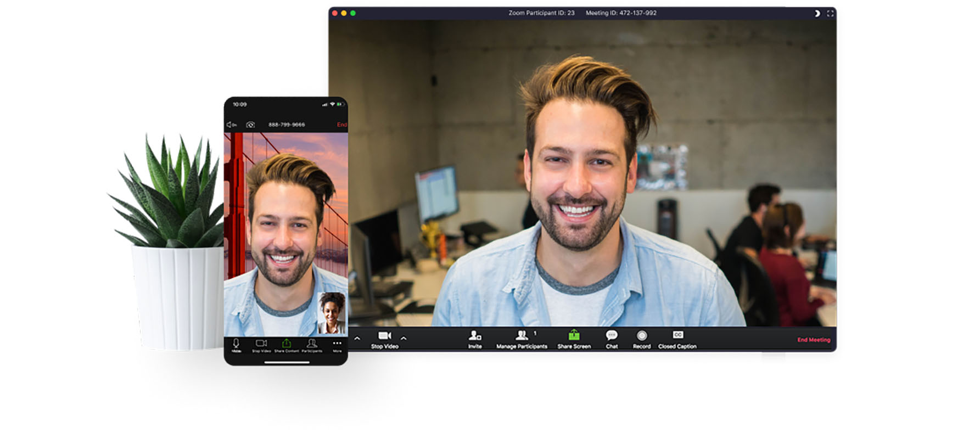
Task: Enter full screen via top-right icon
Action: pyautogui.click(x=830, y=13)
